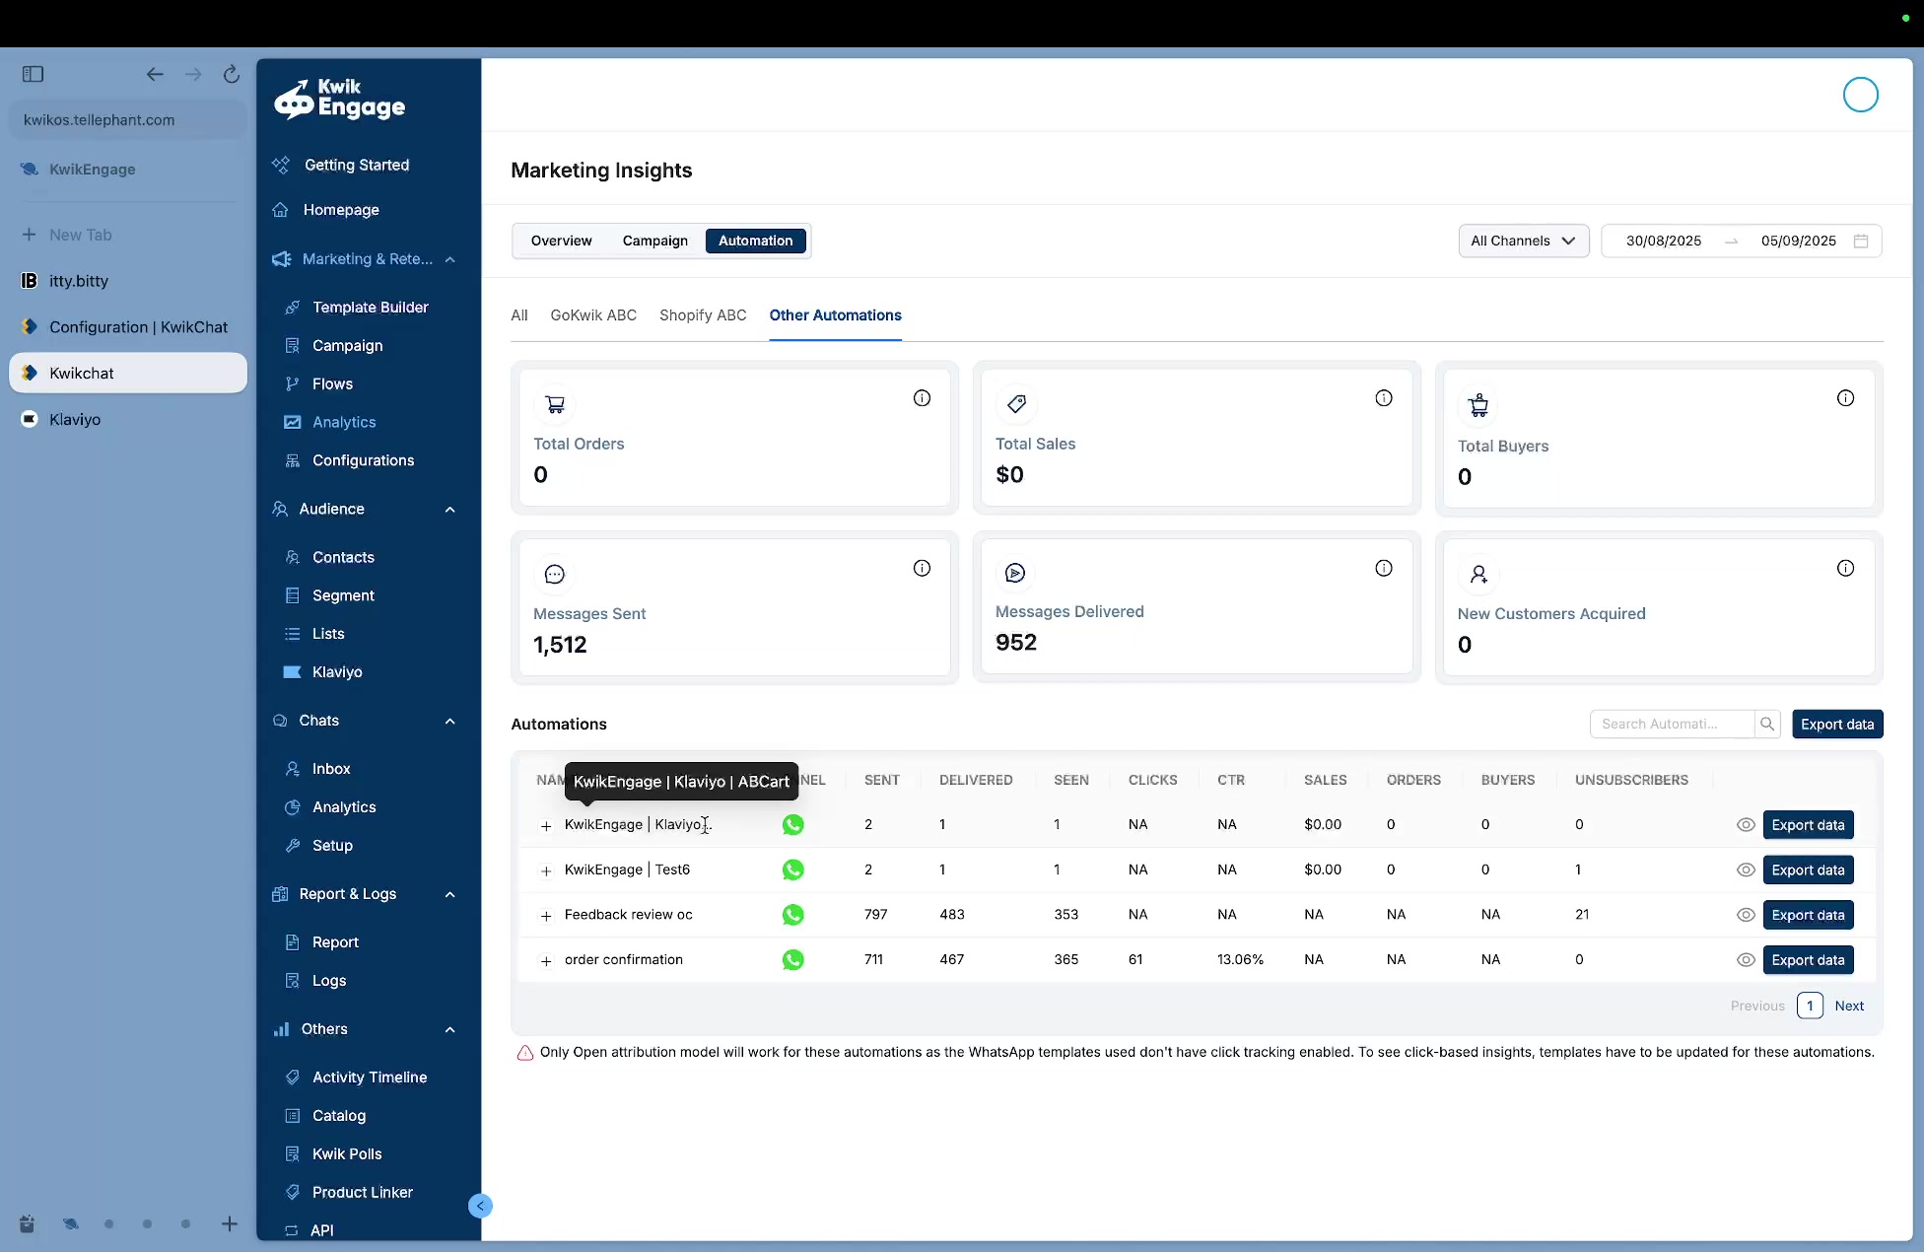This screenshot has width=1924, height=1252.
Task: Switch to Shopify ABC tab
Action: pos(703,315)
